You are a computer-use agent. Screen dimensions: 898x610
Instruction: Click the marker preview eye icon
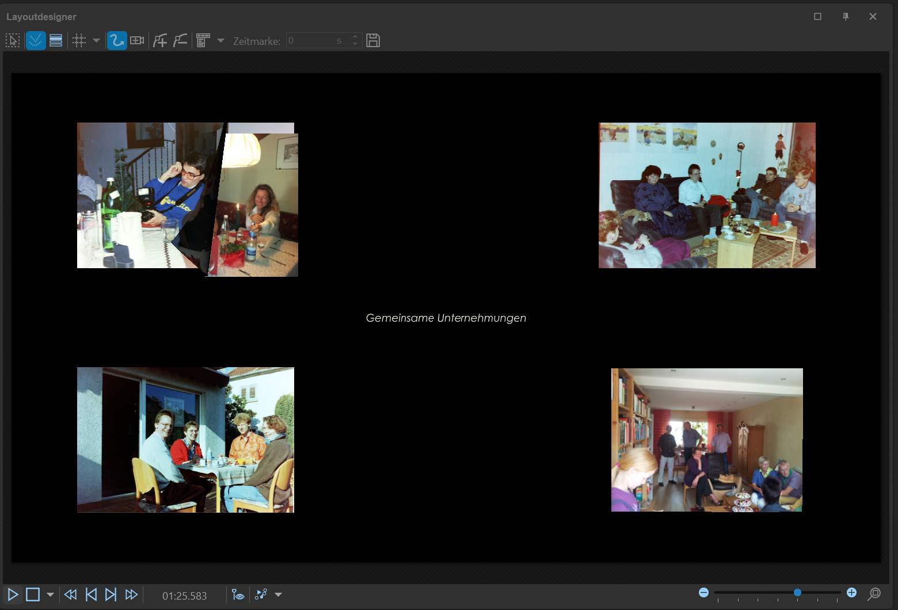tap(238, 594)
